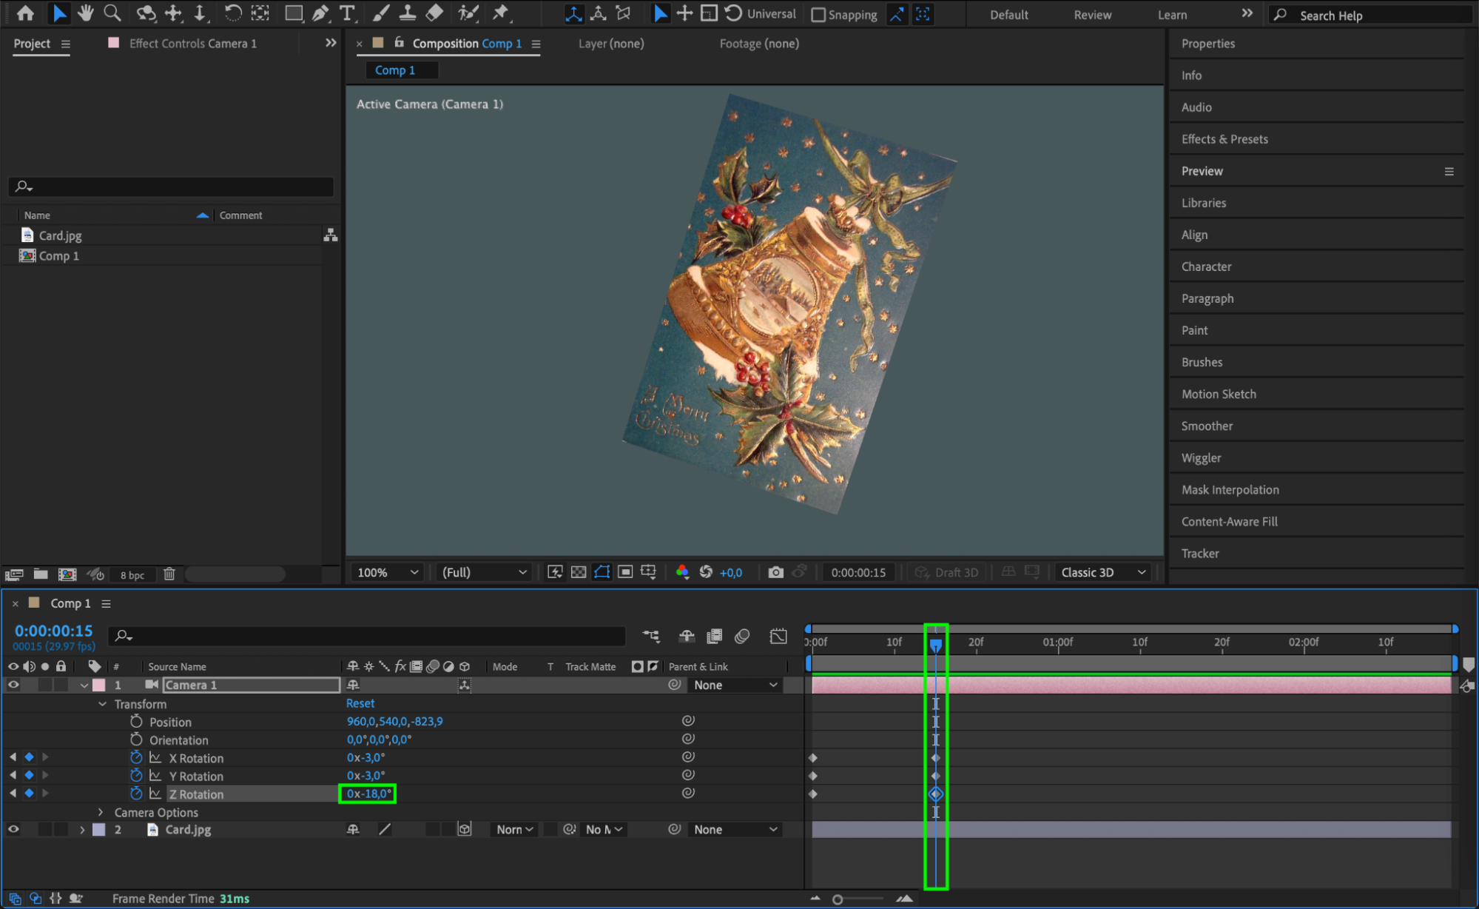Expand Camera Options properties

101,812
